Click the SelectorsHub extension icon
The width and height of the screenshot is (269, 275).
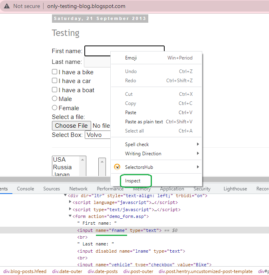click(x=117, y=167)
